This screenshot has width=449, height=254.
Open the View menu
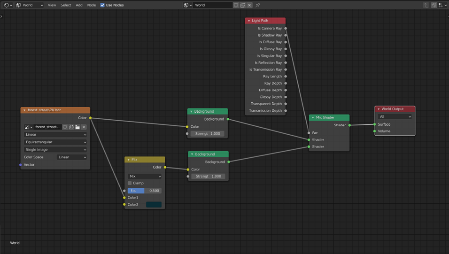coord(52,5)
